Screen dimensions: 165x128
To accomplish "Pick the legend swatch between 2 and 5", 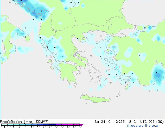I will (22, 125).
